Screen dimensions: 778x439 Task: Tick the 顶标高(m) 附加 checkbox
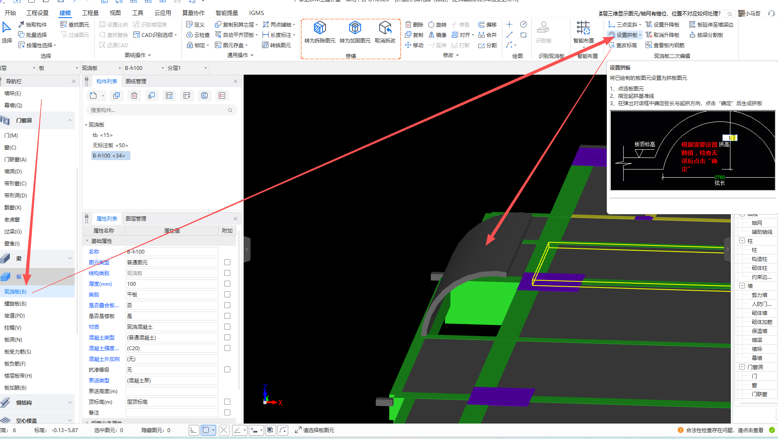[227, 402]
